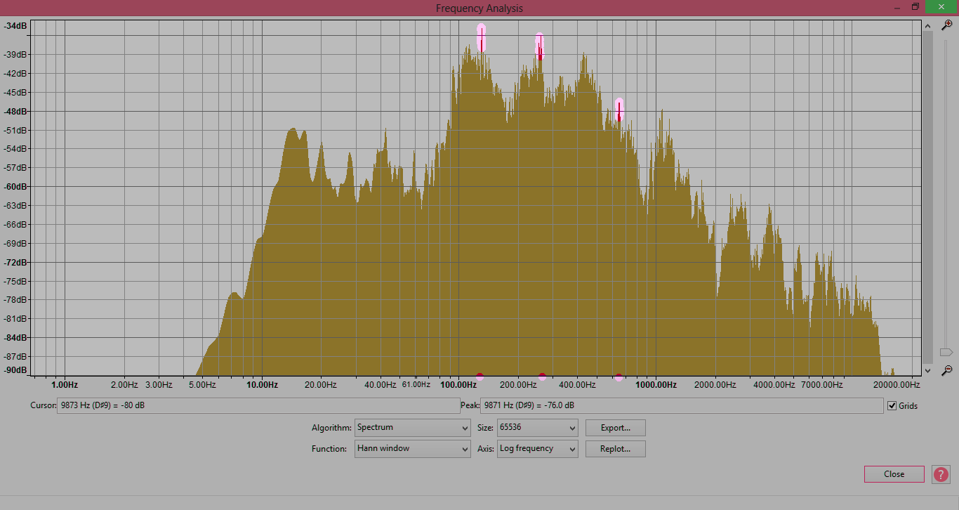Click the Cursor readout text field
The image size is (959, 510).
(x=258, y=406)
